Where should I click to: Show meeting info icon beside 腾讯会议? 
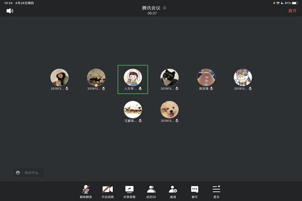165,8
